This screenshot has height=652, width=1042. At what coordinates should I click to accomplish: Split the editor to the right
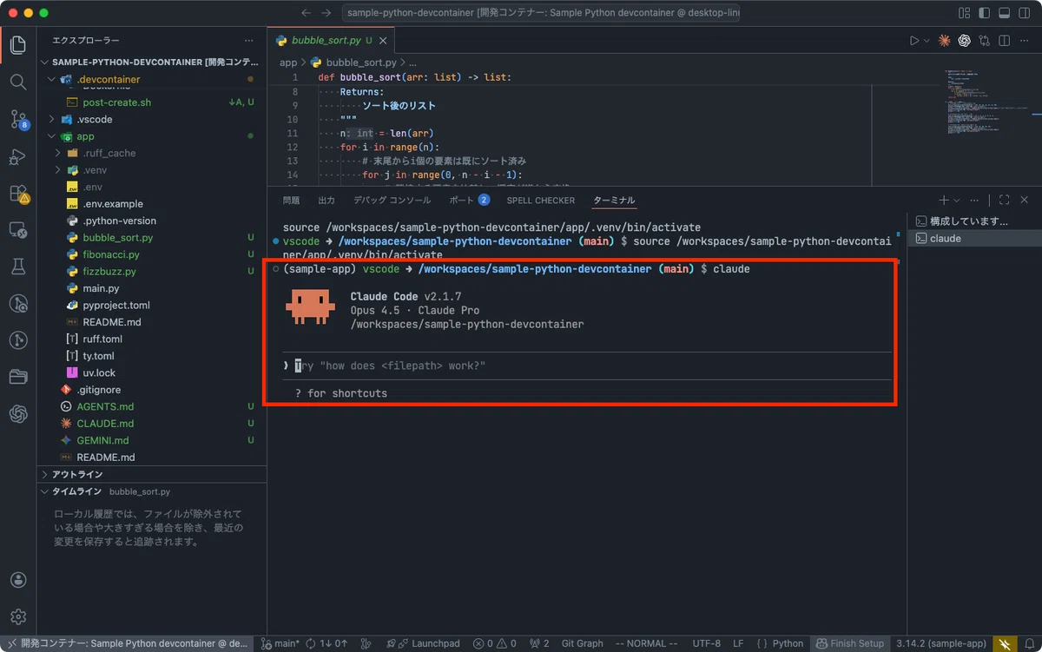[1004, 41]
